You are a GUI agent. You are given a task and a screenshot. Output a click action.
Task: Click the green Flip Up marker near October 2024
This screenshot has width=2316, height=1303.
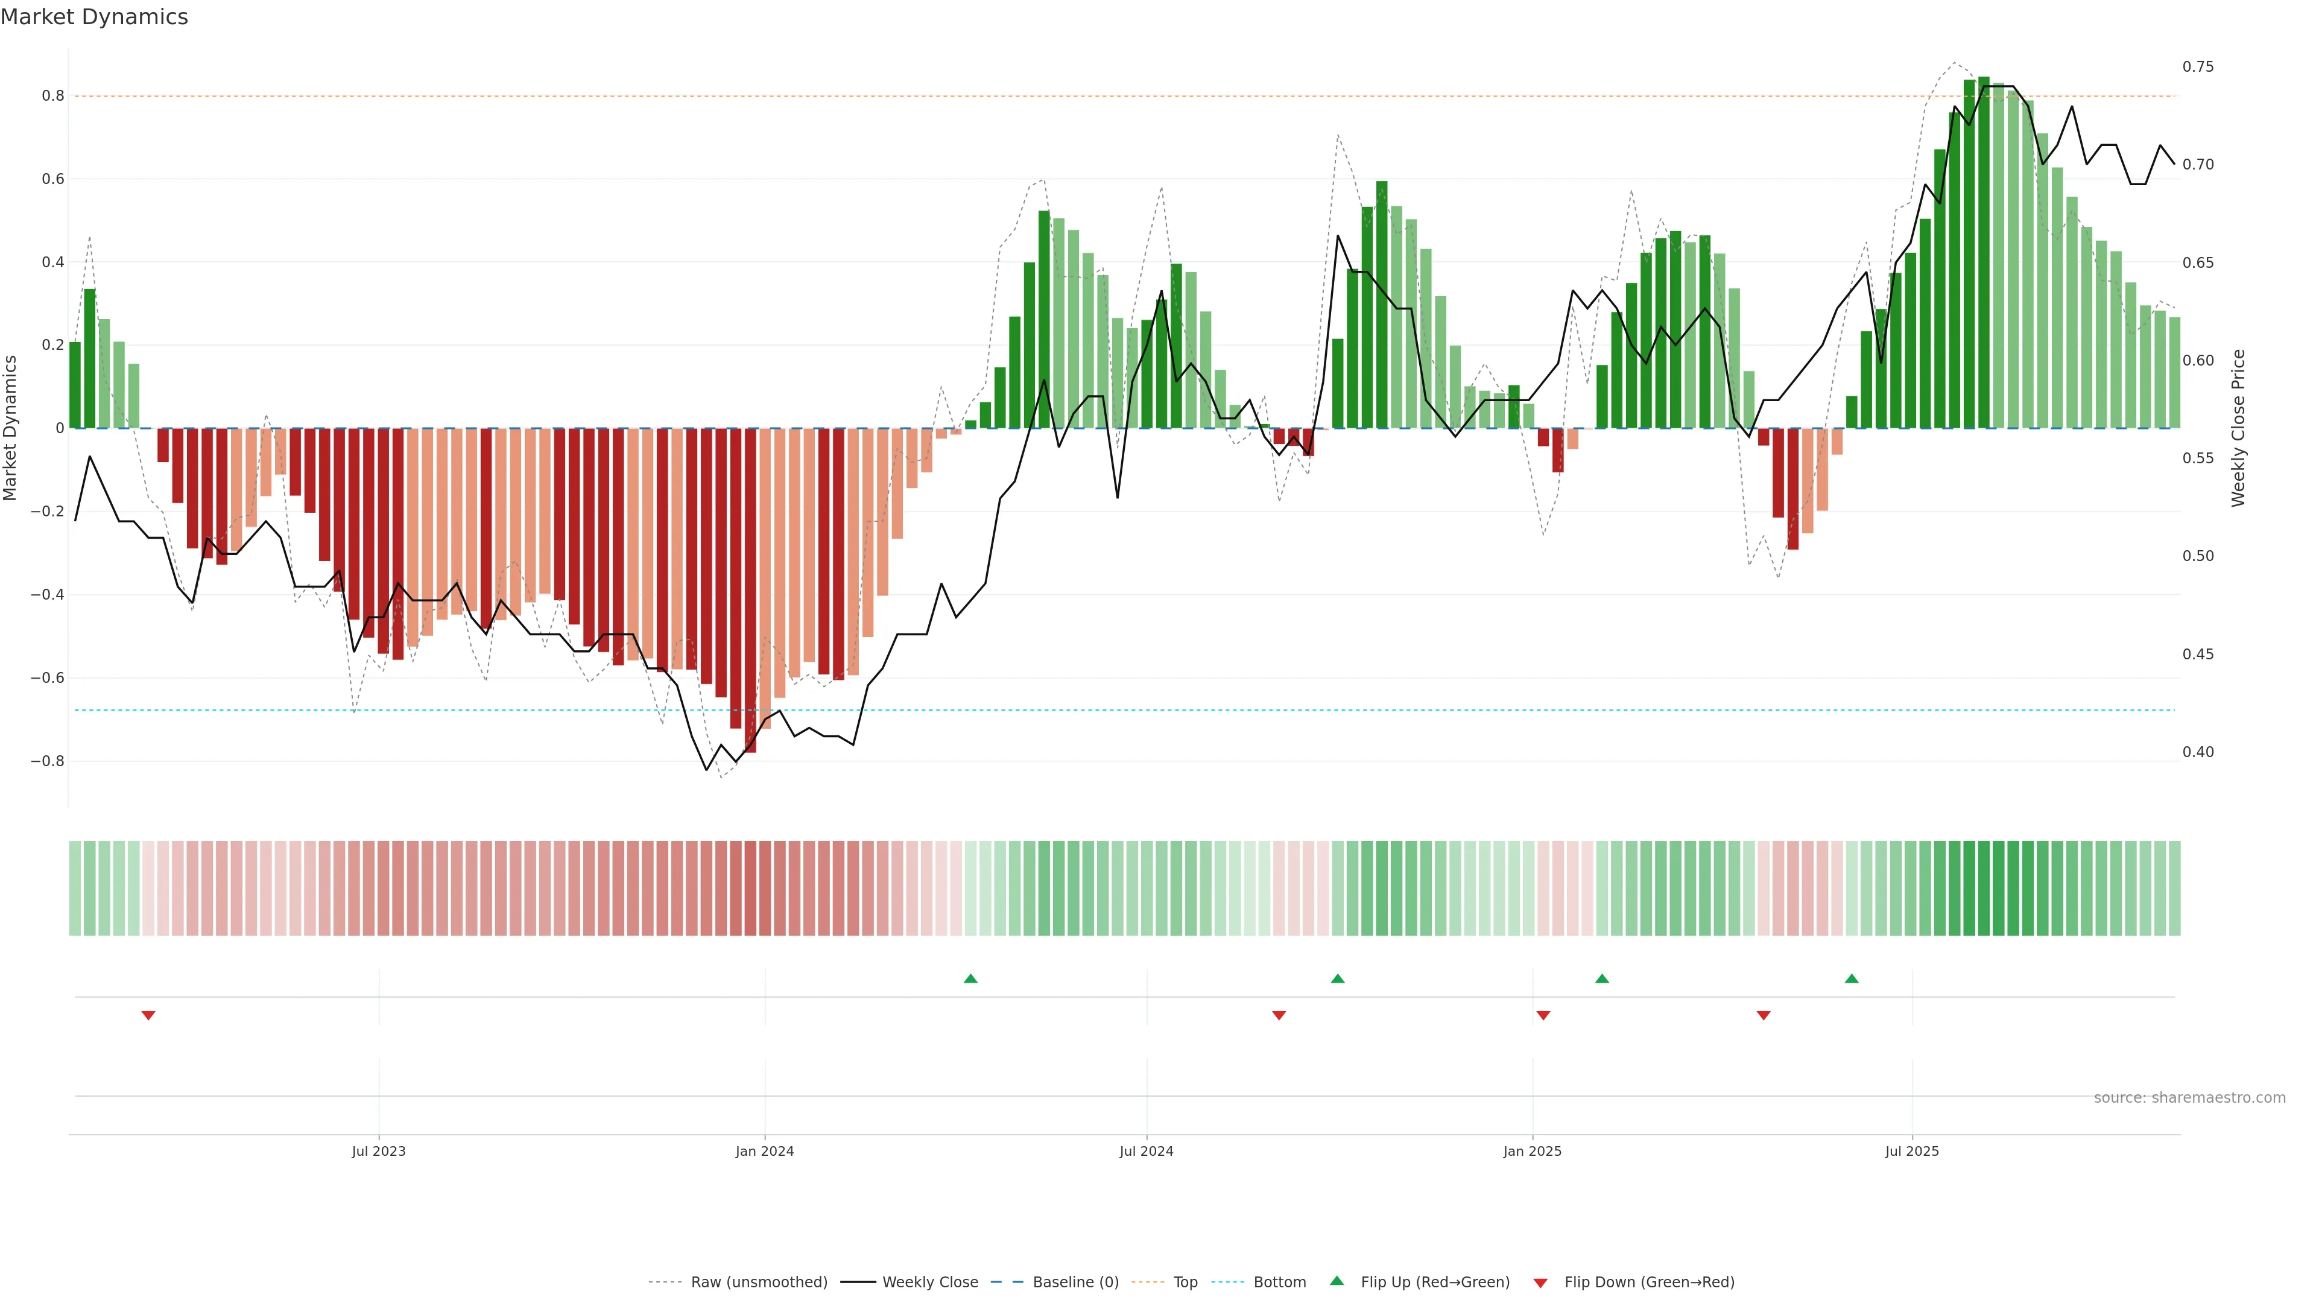(1338, 978)
